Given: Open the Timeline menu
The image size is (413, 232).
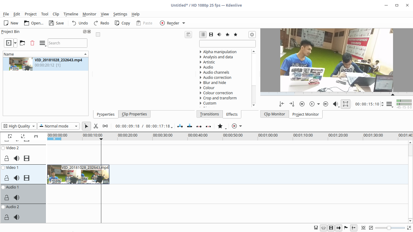Looking at the screenshot, I should point(70,14).
